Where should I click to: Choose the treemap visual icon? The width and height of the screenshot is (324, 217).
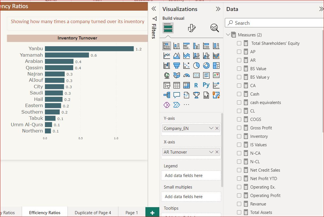tap(216, 65)
